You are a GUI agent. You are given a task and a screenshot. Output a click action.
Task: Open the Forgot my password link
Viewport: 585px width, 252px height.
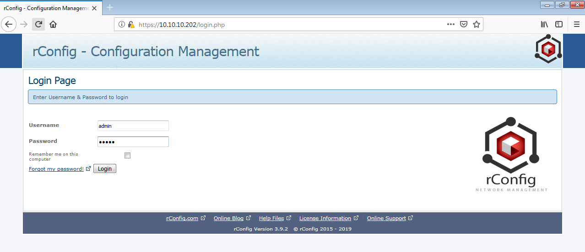(x=56, y=169)
